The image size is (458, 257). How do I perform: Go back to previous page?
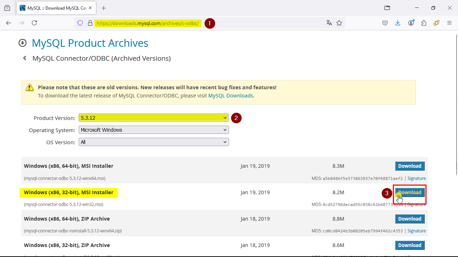[9, 23]
